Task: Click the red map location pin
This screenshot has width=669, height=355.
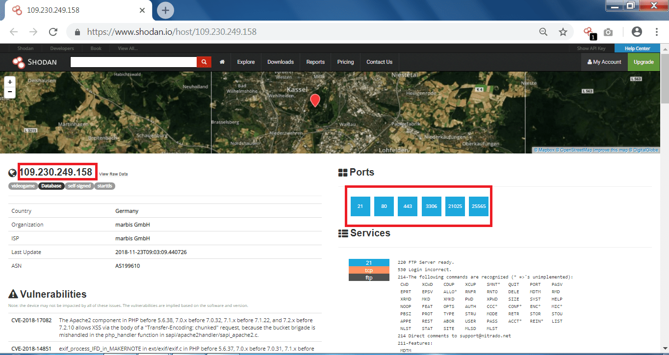Action: click(x=315, y=101)
